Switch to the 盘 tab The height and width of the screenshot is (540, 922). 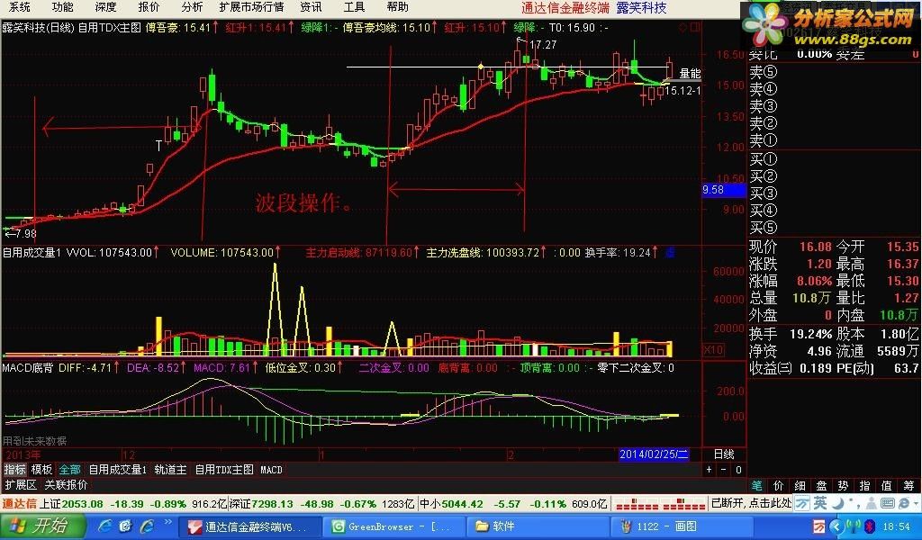[x=821, y=485]
